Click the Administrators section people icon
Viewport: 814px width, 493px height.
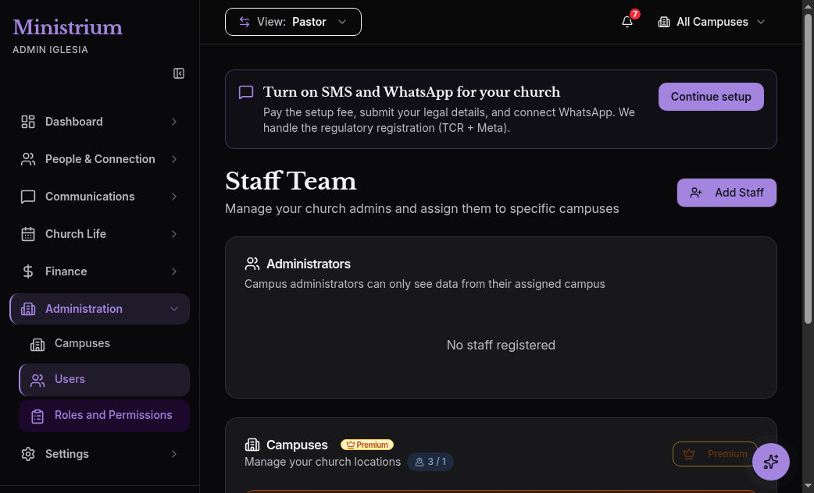click(252, 264)
